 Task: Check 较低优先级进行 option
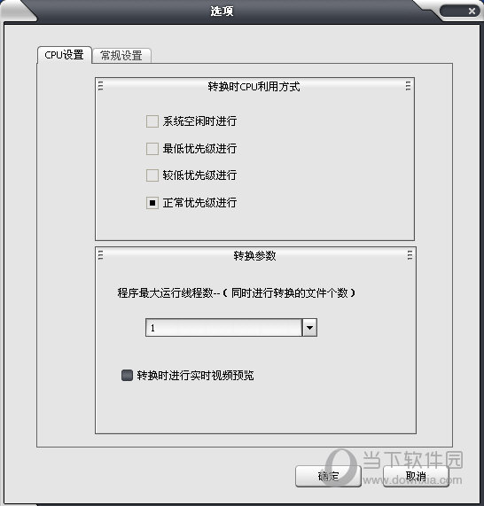click(152, 175)
